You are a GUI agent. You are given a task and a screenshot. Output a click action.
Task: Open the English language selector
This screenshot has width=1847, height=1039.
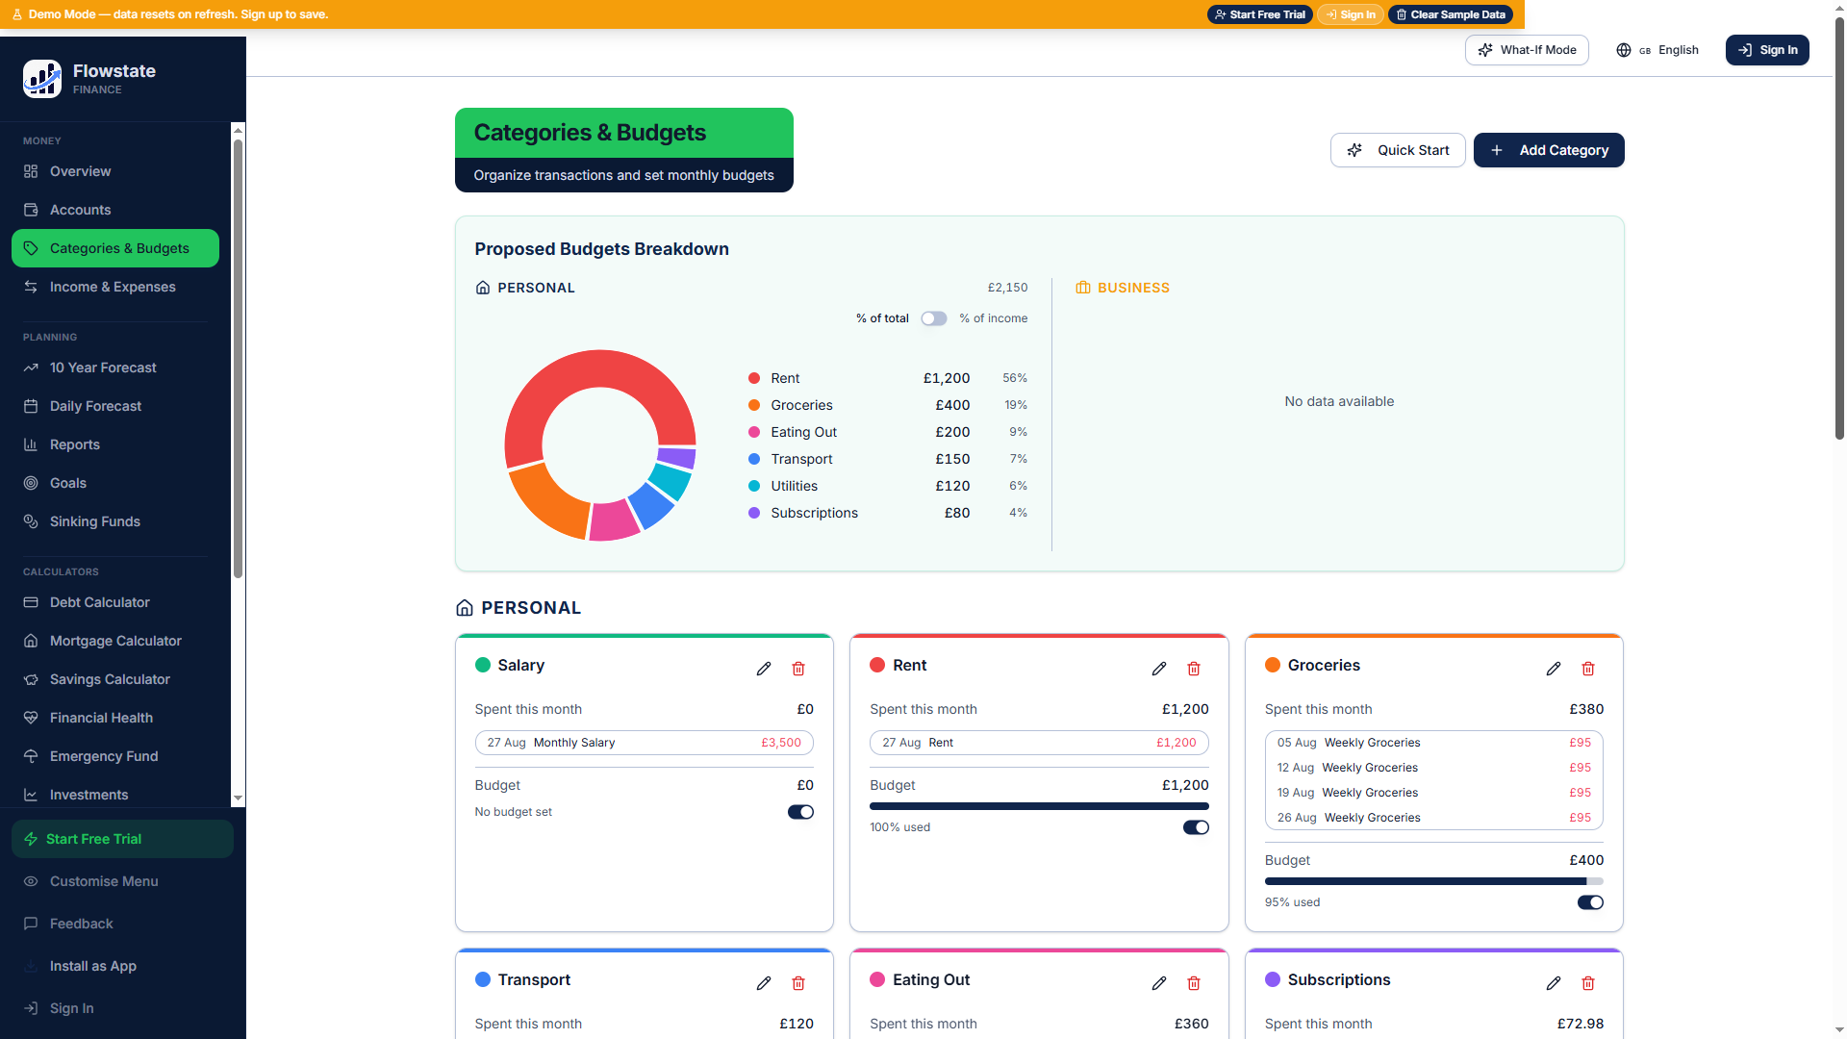[x=1657, y=50]
